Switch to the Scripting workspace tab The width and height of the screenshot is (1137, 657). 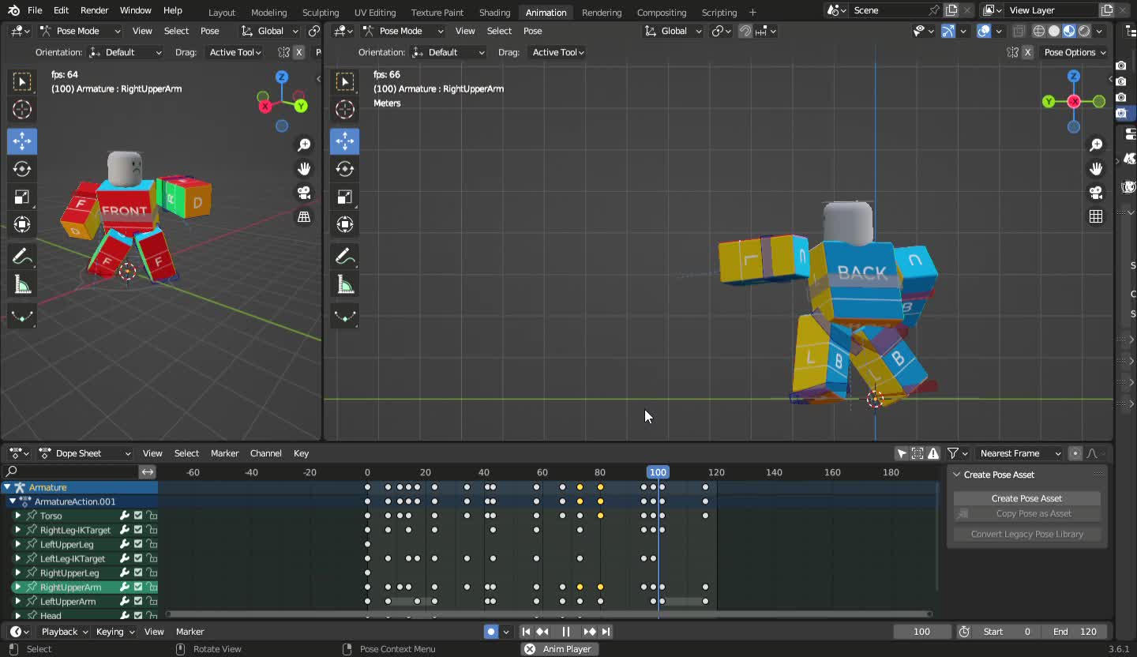coord(719,13)
